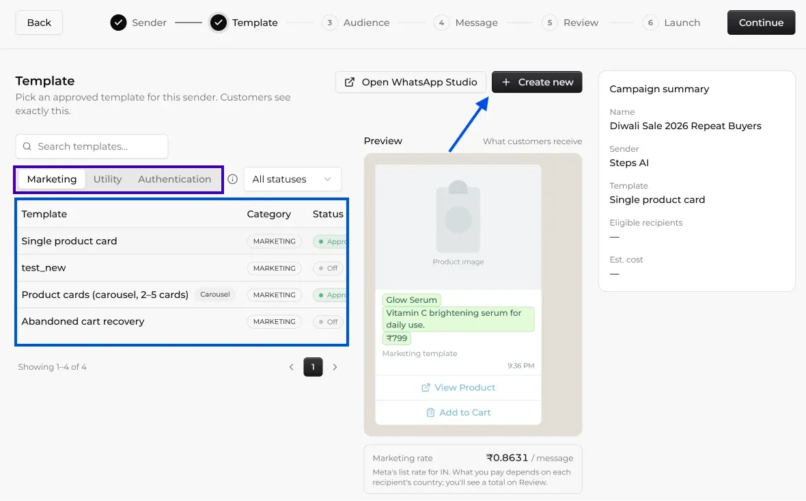Select Abandoned cart recovery template row
806x501 pixels.
click(x=182, y=321)
